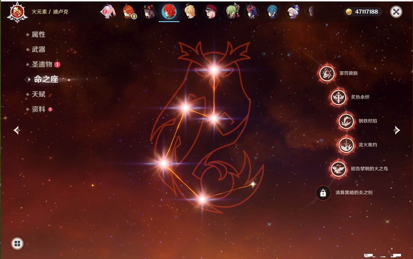Open the 昭告黎明的火之鸟 constellation node icon
Image resolution: width=413 pixels, height=259 pixels.
pos(338,169)
